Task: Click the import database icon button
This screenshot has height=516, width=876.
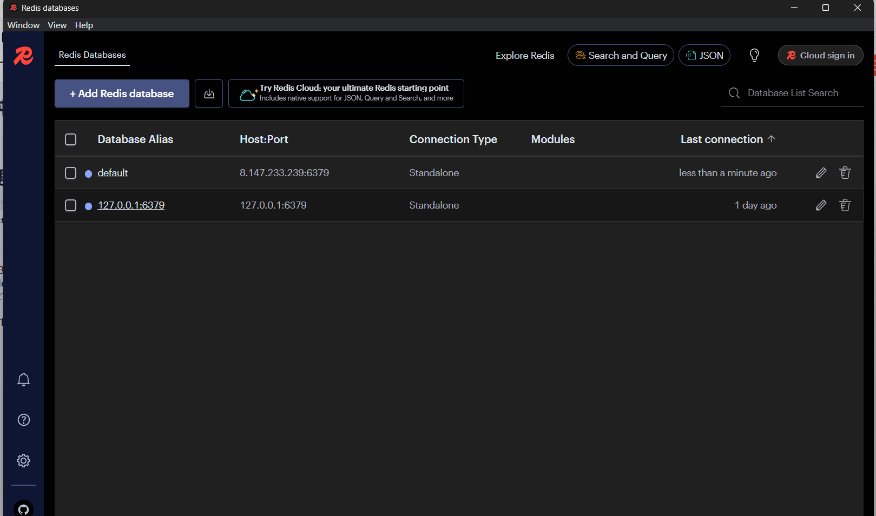Action: (209, 93)
